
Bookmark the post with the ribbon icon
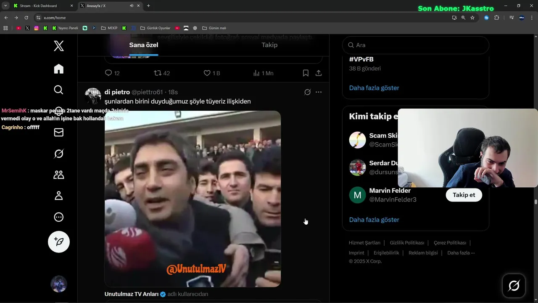tap(306, 73)
